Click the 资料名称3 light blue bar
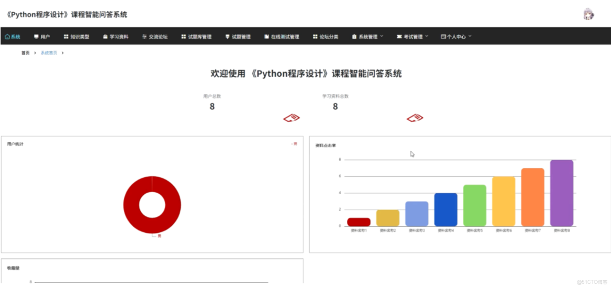611x288 pixels. (416, 214)
